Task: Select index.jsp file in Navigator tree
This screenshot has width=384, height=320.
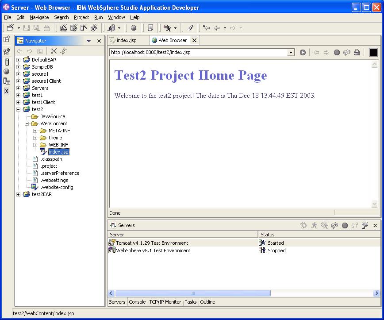Action: pos(58,152)
